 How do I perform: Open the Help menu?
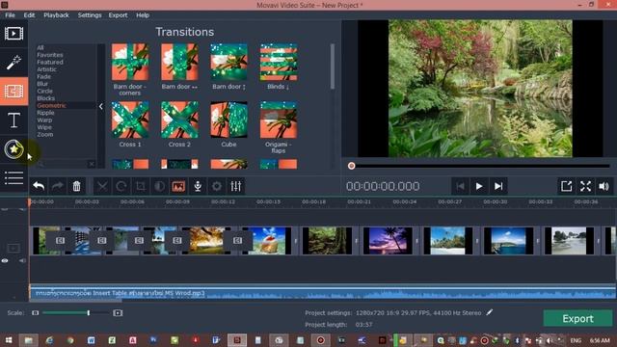[x=143, y=15]
